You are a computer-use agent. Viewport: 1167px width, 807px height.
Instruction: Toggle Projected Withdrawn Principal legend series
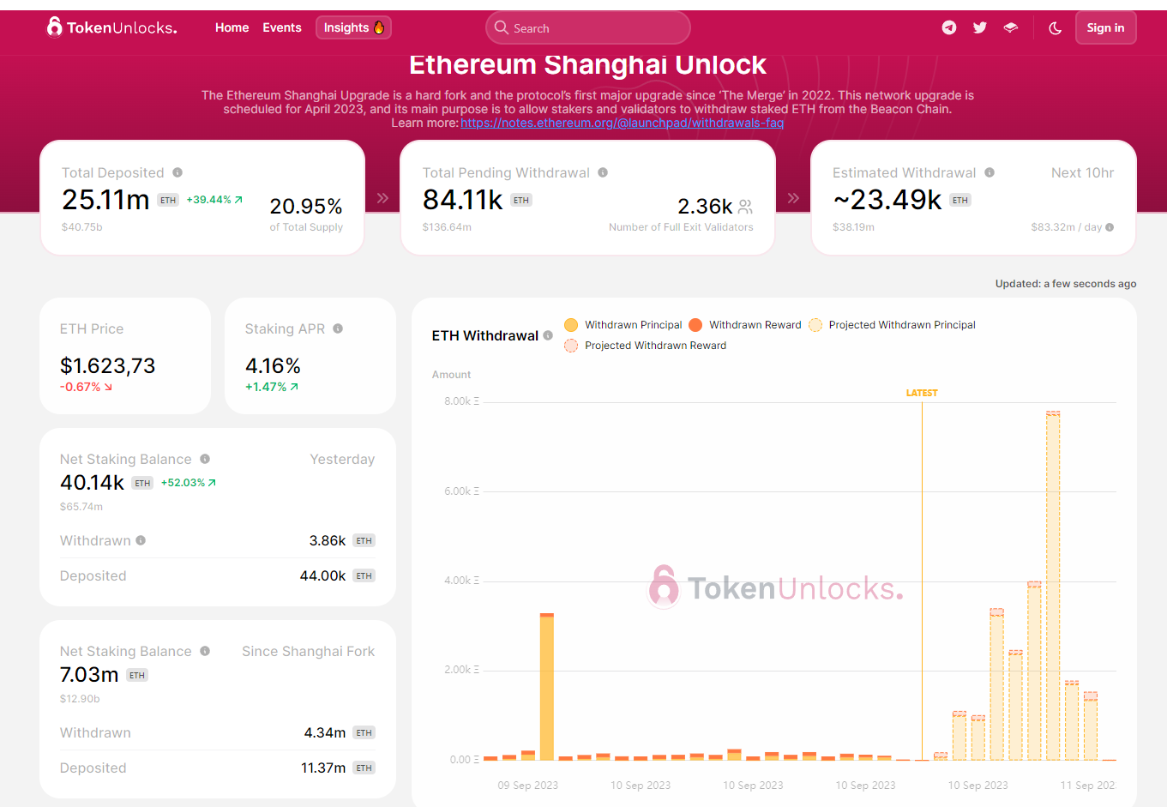pos(892,325)
